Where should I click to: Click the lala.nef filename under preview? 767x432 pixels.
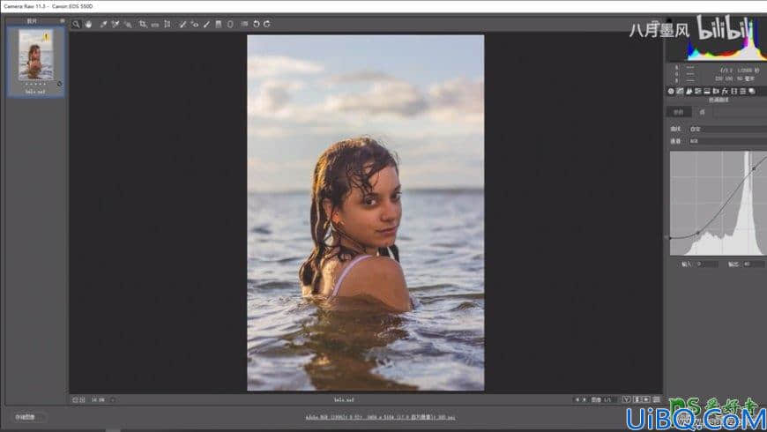coord(344,399)
